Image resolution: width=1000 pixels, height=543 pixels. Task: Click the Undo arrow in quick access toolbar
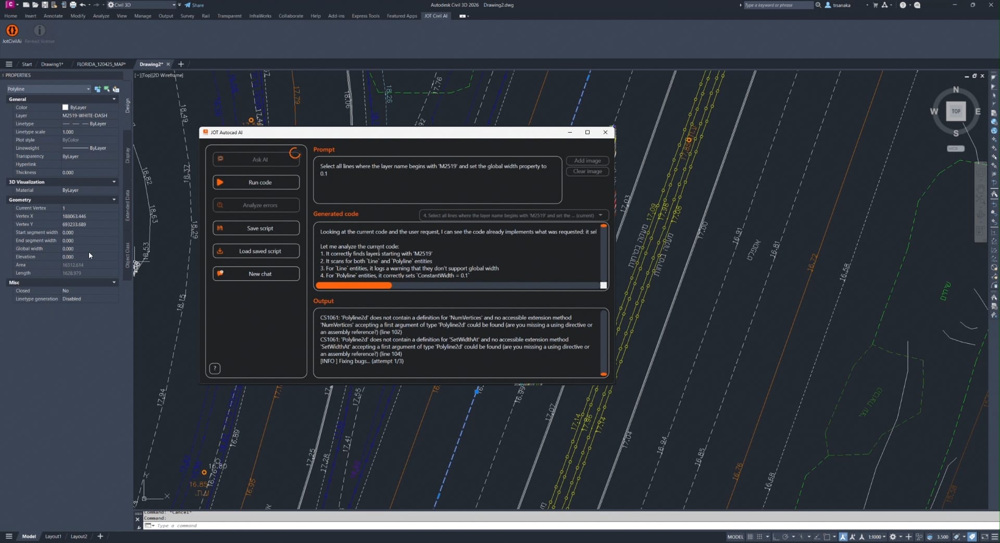coord(82,5)
